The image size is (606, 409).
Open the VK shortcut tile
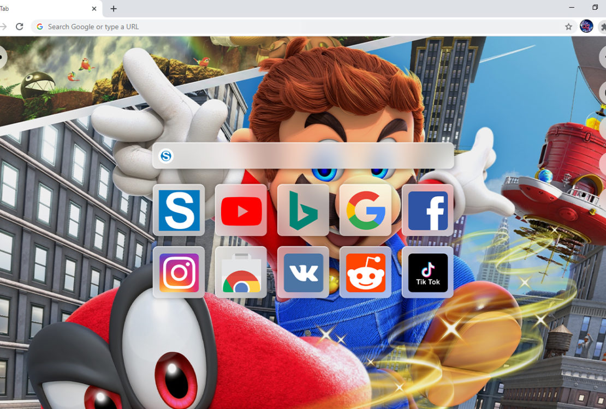point(303,272)
